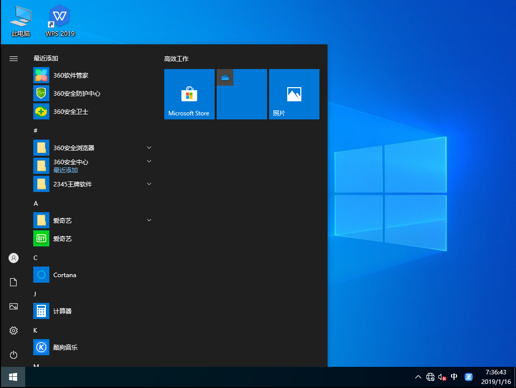Click the A letter group header
The width and height of the screenshot is (516, 388).
tap(36, 204)
